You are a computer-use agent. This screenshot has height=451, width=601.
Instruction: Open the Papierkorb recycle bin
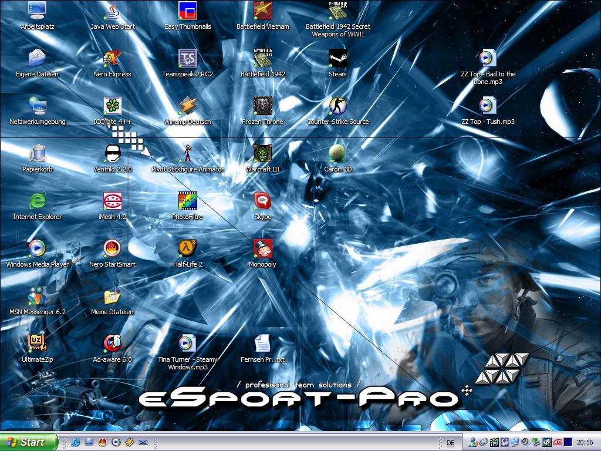(x=38, y=159)
